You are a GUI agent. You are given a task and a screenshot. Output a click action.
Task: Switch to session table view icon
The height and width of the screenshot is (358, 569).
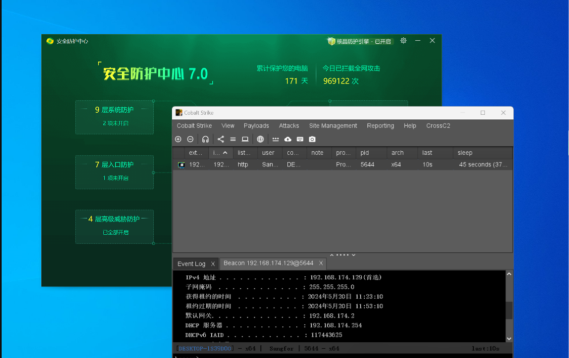click(x=233, y=139)
